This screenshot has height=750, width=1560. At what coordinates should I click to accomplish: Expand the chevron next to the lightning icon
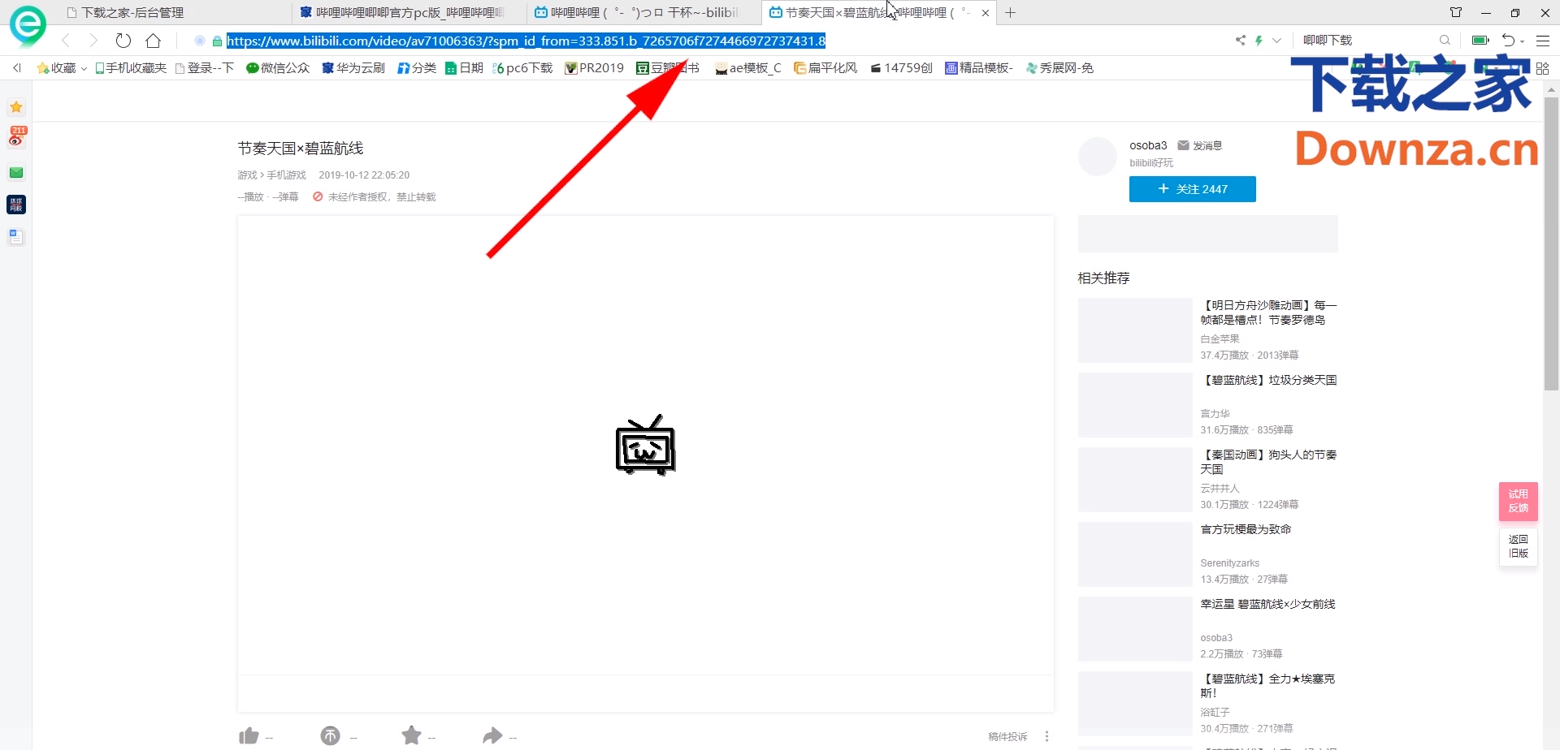(1276, 40)
